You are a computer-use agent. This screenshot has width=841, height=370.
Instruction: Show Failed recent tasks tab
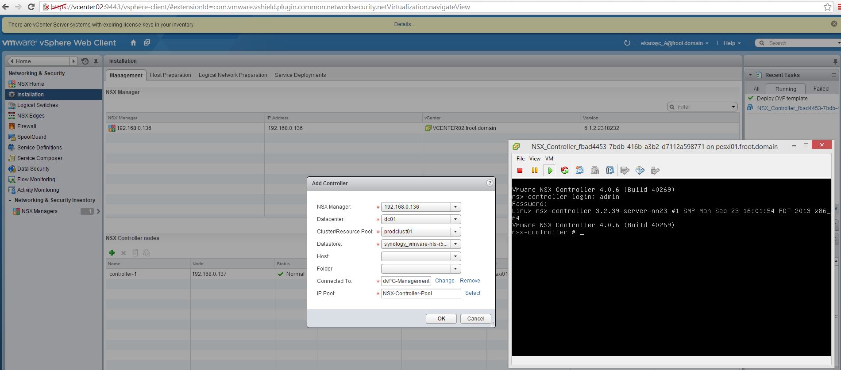point(821,89)
